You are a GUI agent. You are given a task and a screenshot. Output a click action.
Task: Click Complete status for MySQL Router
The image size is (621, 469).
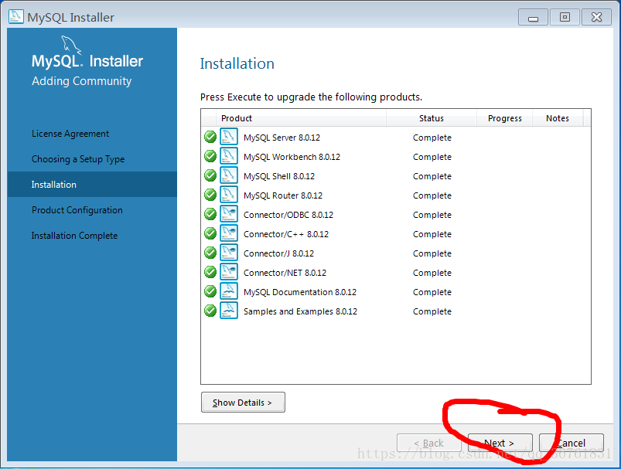point(432,195)
